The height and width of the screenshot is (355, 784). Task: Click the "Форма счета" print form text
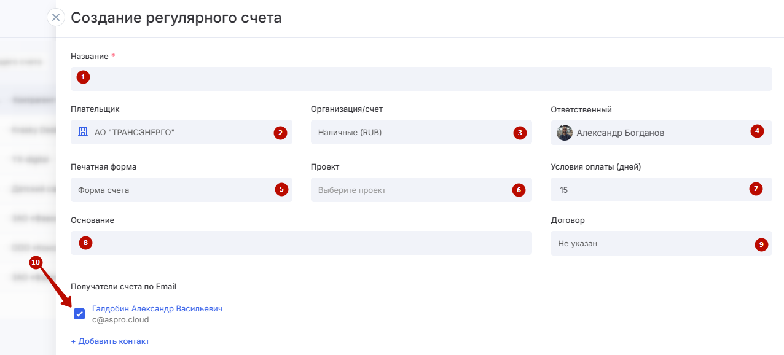(104, 190)
